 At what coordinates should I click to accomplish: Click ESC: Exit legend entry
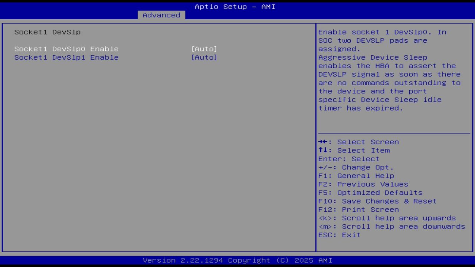pyautogui.click(x=339, y=235)
